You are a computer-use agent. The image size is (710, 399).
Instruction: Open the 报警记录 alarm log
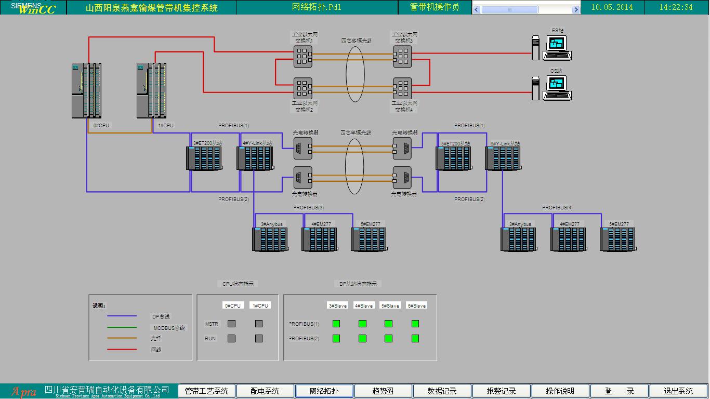[x=501, y=391]
